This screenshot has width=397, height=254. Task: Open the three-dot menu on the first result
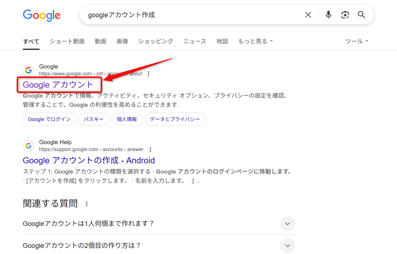coord(148,74)
